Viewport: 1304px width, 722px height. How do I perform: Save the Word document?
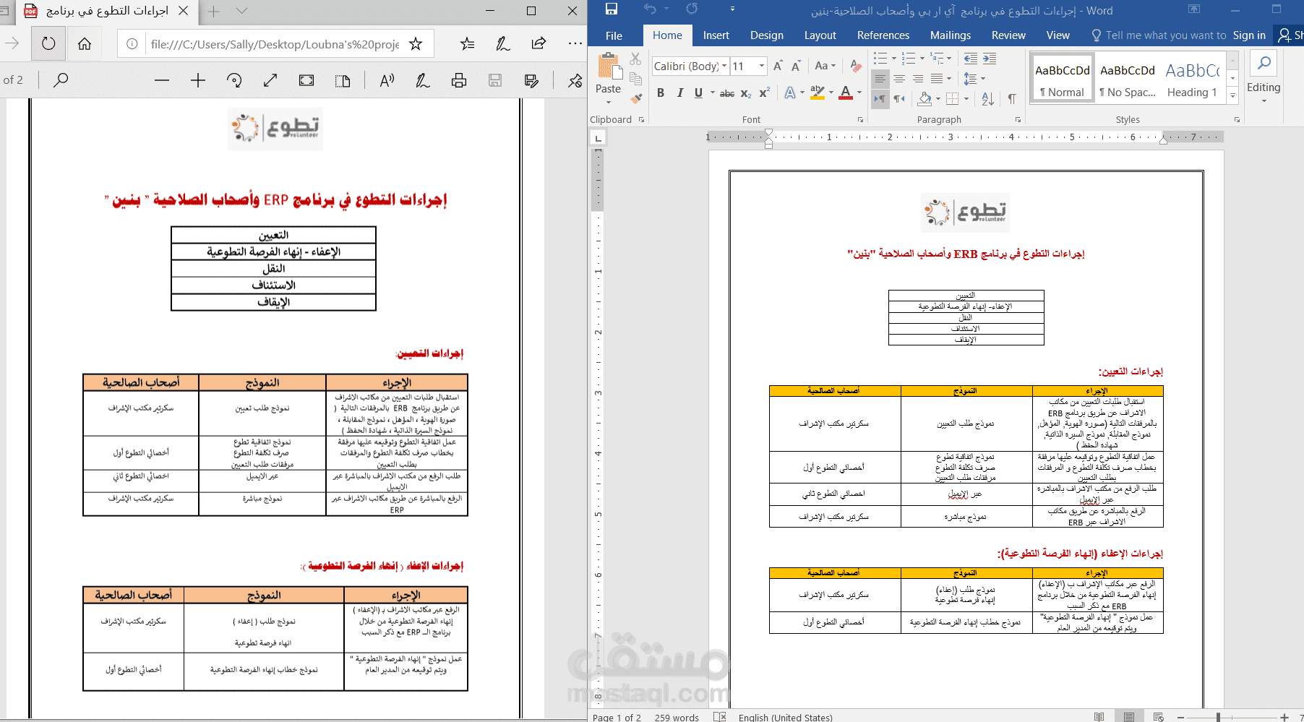pos(612,9)
